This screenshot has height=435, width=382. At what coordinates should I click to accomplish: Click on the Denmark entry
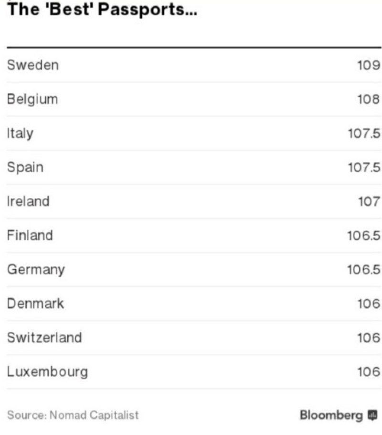coord(35,304)
